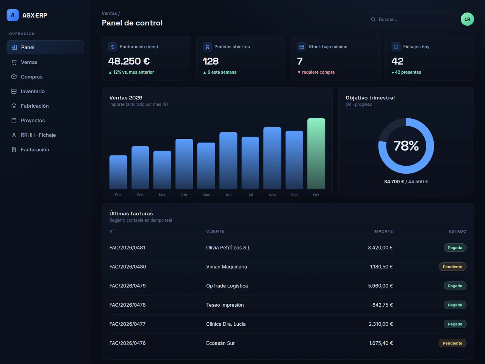
Task: Click the Compras box icon in sidebar
Action: [14, 77]
